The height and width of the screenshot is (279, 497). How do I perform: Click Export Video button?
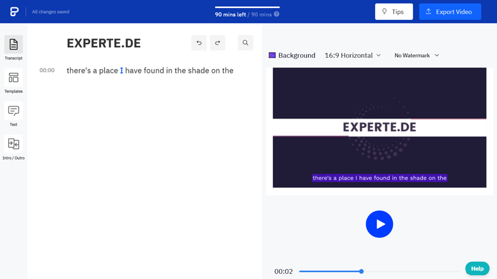click(450, 12)
